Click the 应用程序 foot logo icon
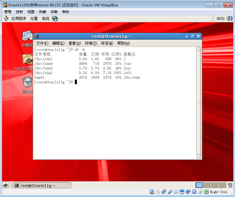This screenshot has height=197, width=235. (x=6, y=19)
